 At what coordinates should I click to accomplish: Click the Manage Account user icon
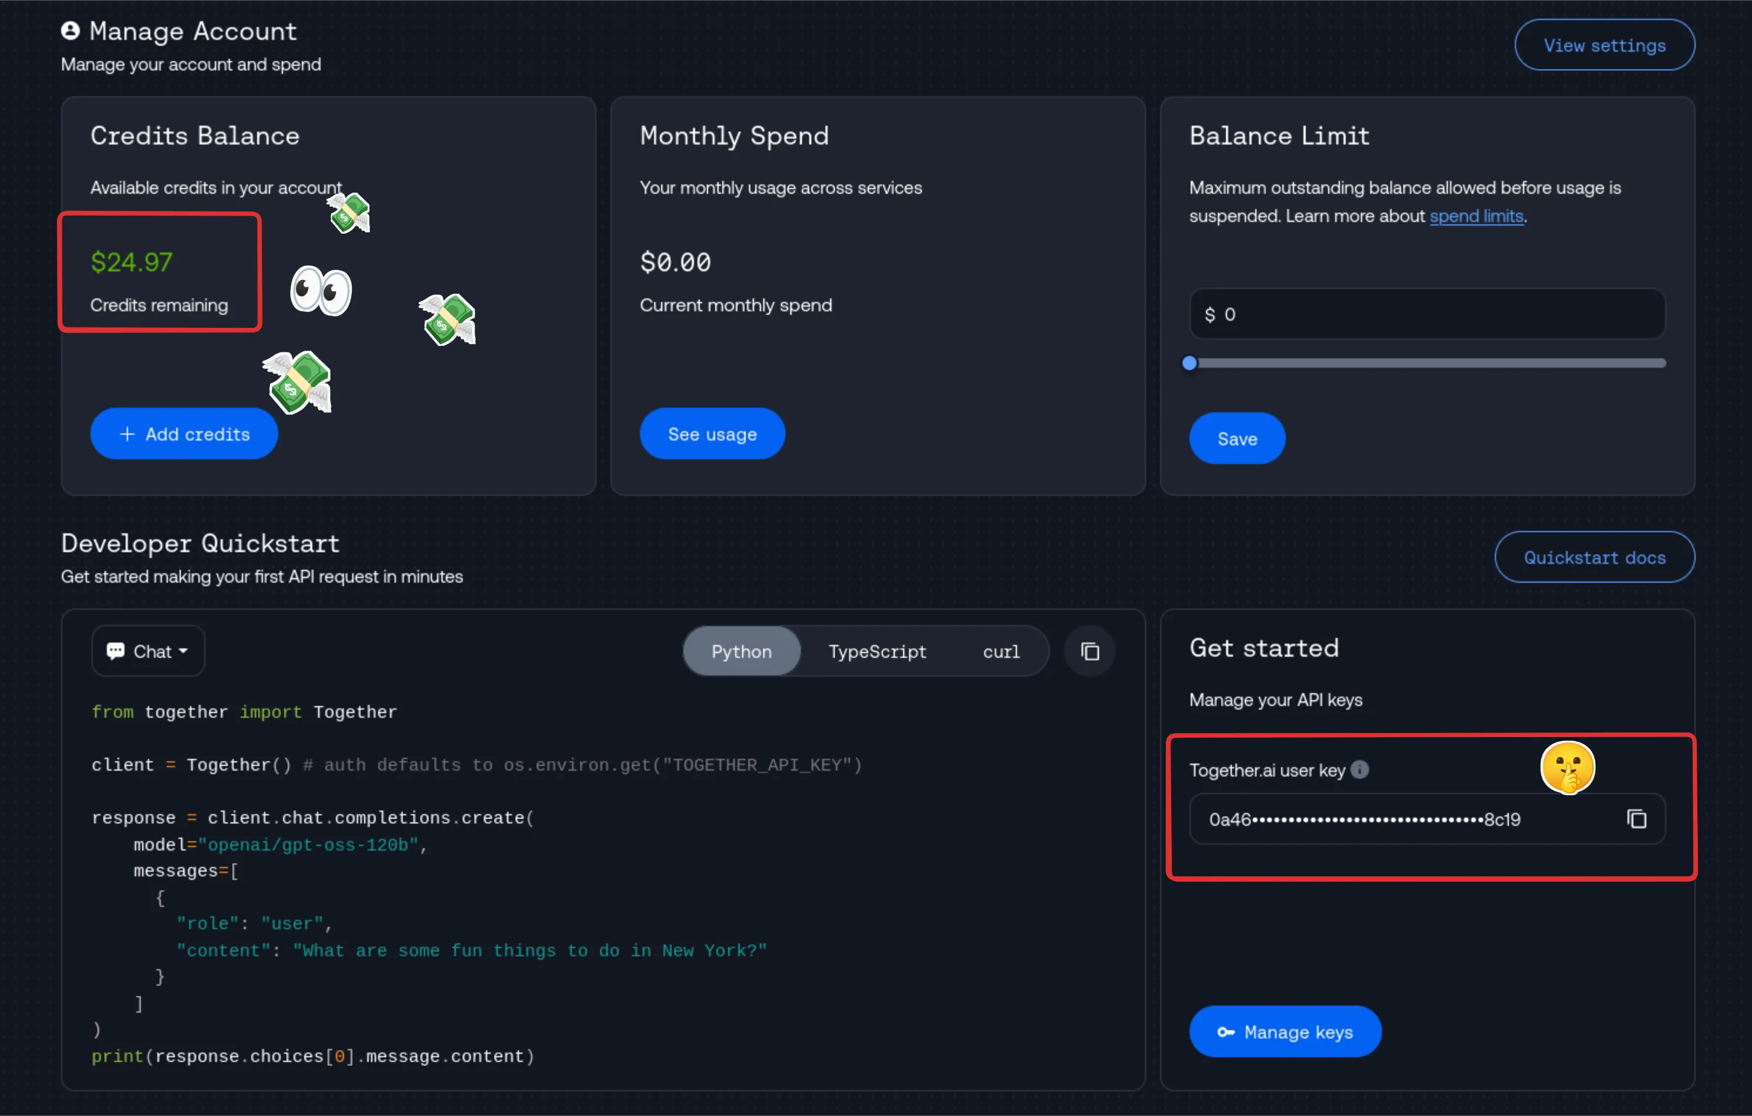click(70, 31)
